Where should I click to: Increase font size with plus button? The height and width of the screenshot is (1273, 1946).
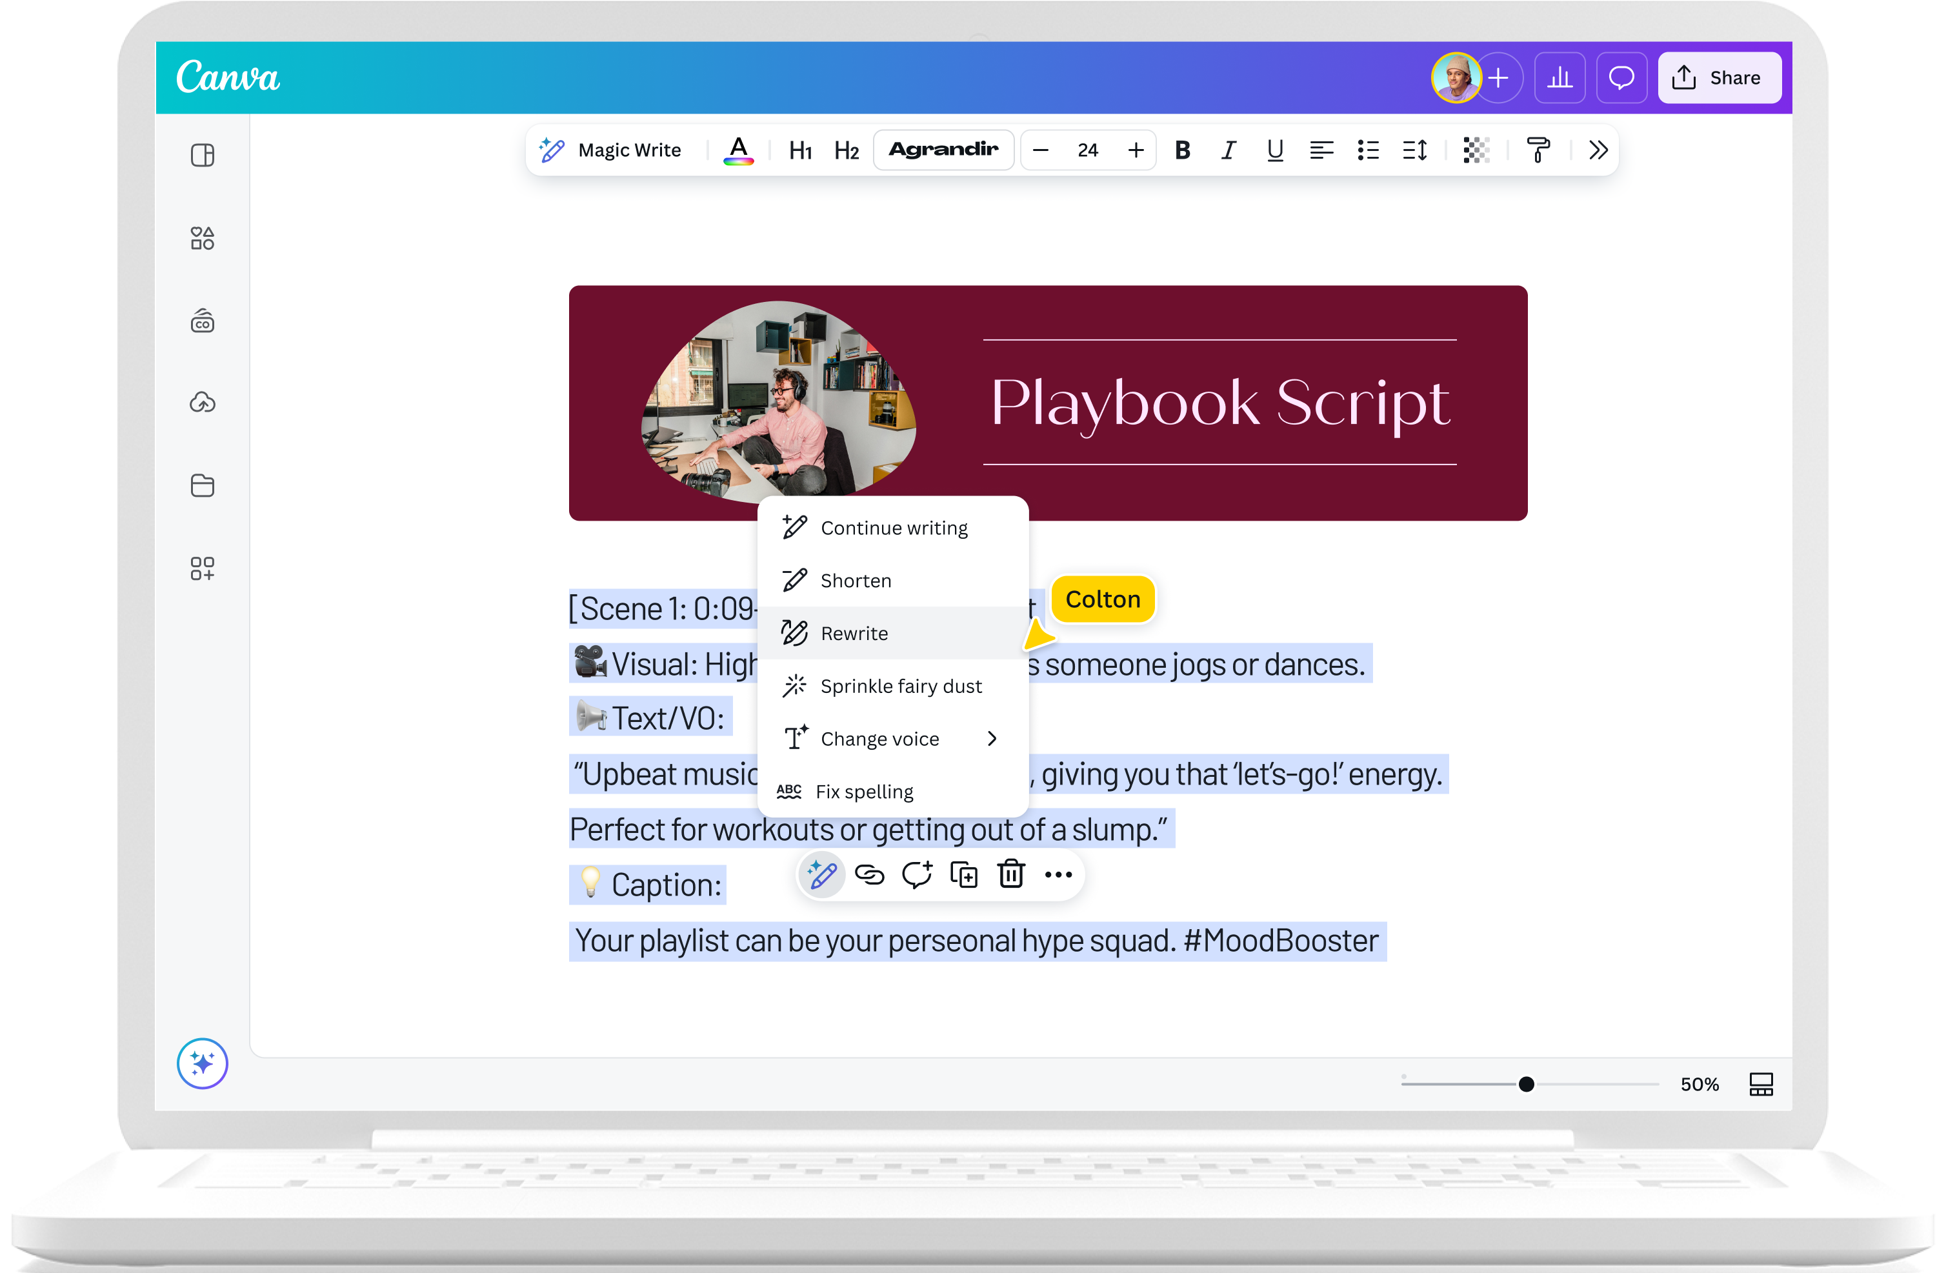pos(1135,150)
